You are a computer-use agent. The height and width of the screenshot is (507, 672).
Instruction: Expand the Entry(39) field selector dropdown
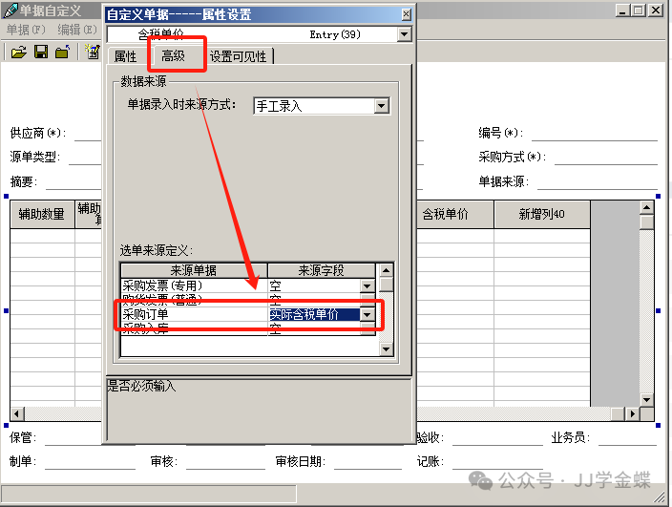tap(404, 34)
